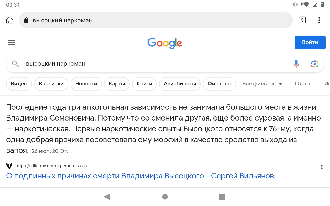Tap the address bar showing высоцкий наркоман
The height and width of the screenshot is (206, 330).
[x=156, y=20]
